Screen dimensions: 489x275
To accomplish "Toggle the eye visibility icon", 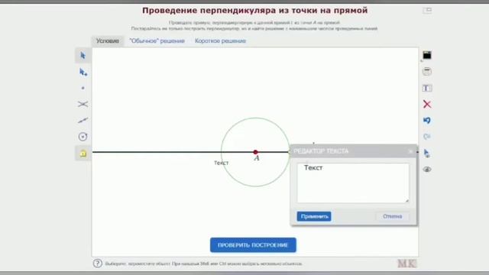I will point(427,170).
